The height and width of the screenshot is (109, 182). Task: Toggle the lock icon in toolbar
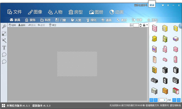point(144,25)
